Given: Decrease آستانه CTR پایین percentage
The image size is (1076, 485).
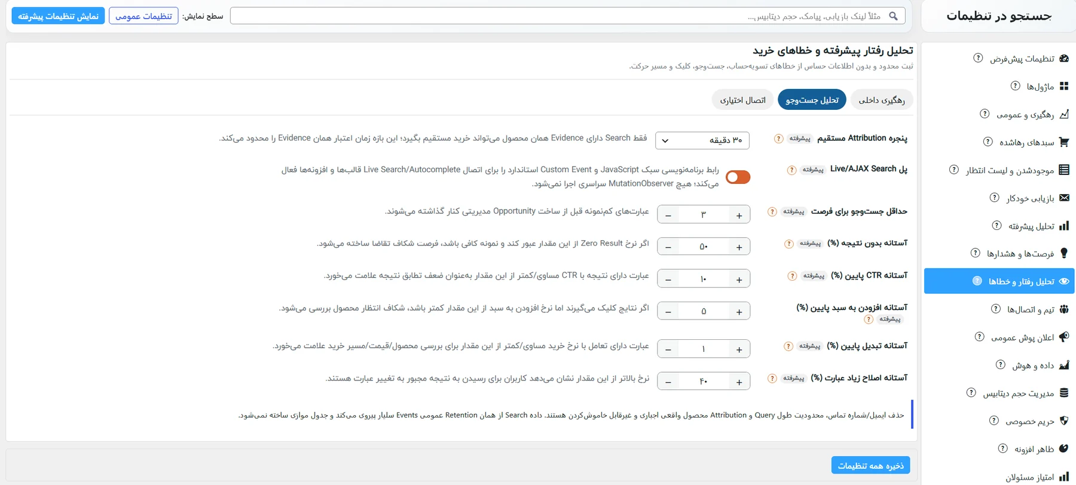Looking at the screenshot, I should pyautogui.click(x=668, y=280).
